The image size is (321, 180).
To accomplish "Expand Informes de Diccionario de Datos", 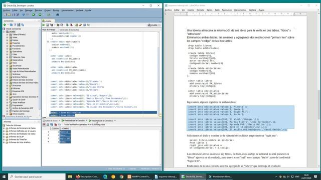I will [x=4, y=128].
